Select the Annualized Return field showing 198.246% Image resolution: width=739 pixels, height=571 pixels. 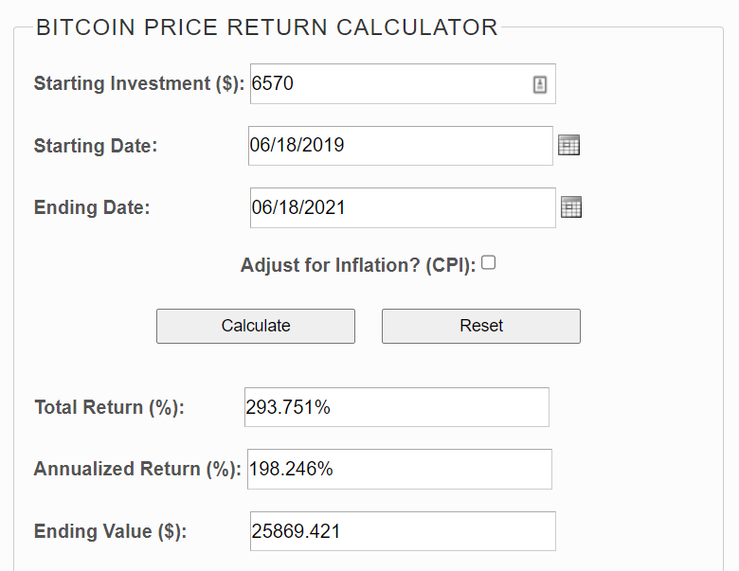tap(400, 470)
